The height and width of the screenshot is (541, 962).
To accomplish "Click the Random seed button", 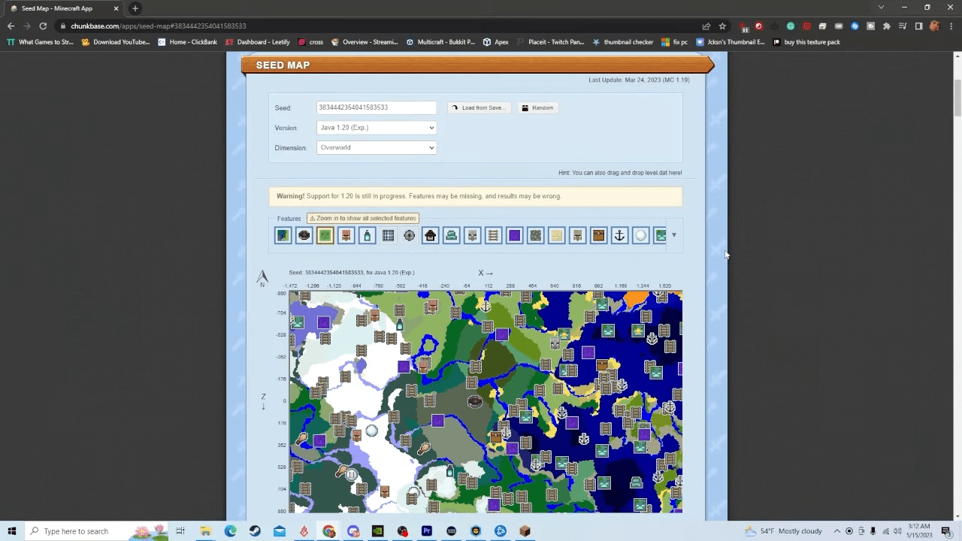I will [x=538, y=107].
